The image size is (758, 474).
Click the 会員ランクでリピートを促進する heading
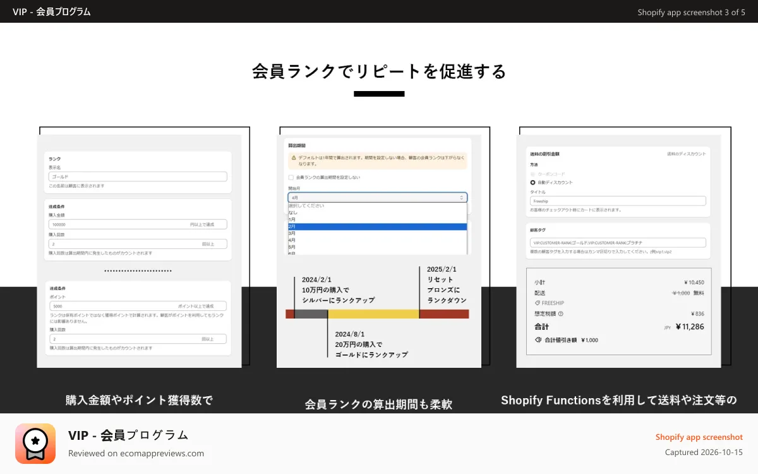click(x=379, y=71)
